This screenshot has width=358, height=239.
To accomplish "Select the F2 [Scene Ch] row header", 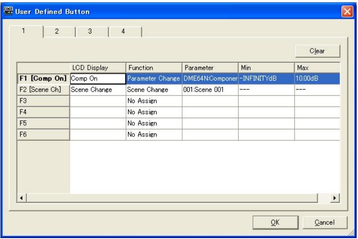I will coord(44,90).
